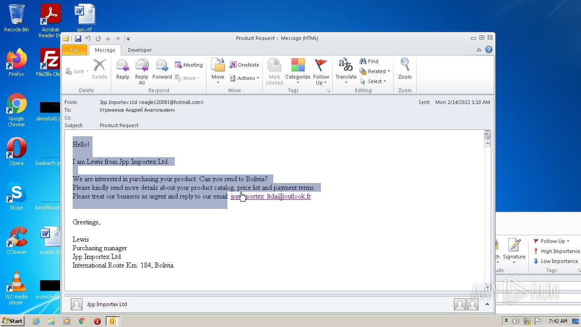Open the Junk dropdown menu

click(77, 71)
